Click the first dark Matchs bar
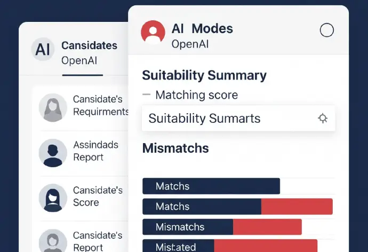This screenshot has height=252, width=368. coord(211,186)
